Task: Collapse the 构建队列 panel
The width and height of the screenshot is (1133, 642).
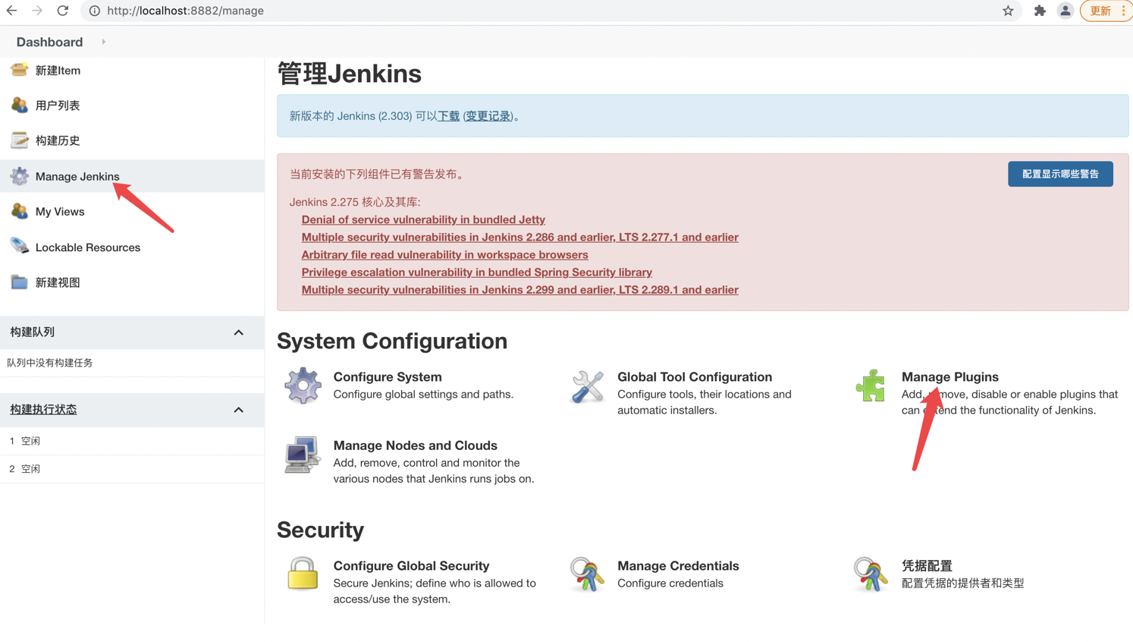Action: (x=239, y=332)
